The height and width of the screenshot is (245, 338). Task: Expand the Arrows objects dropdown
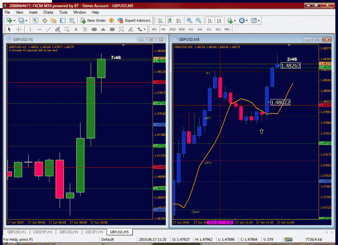(144, 30)
